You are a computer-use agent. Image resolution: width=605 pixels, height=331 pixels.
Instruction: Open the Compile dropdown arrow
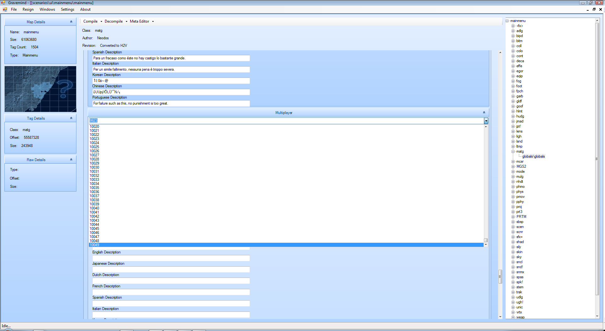point(101,22)
